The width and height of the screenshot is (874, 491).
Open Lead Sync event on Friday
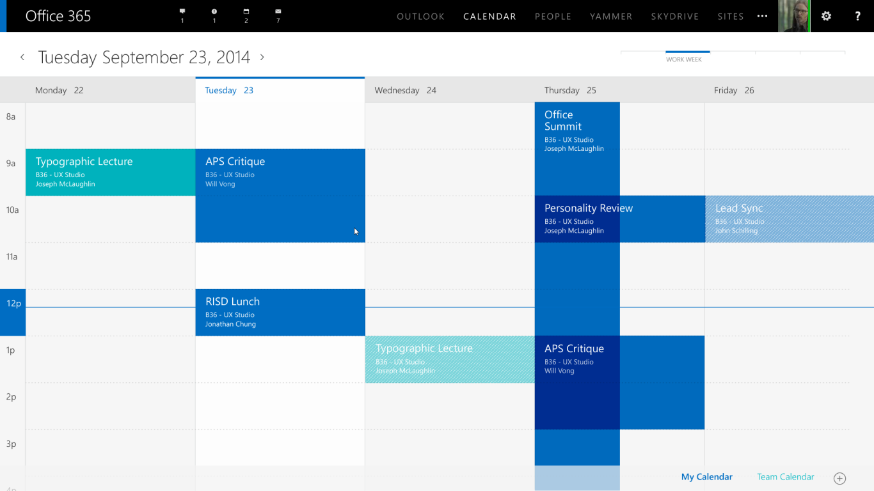(x=790, y=219)
